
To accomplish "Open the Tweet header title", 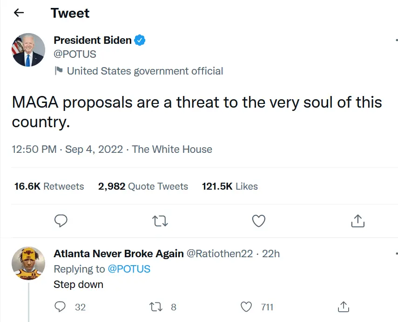I will 70,13.
